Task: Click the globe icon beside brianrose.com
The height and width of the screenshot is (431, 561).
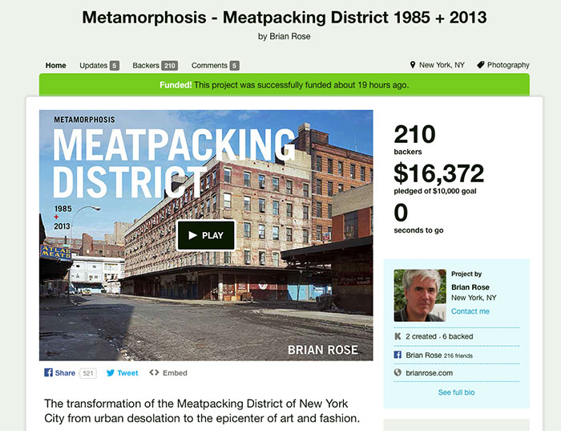Action: [x=398, y=372]
